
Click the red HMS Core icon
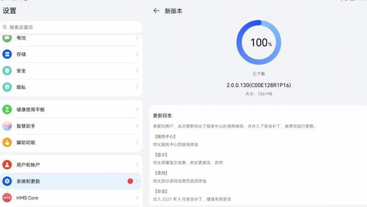(x=7, y=198)
